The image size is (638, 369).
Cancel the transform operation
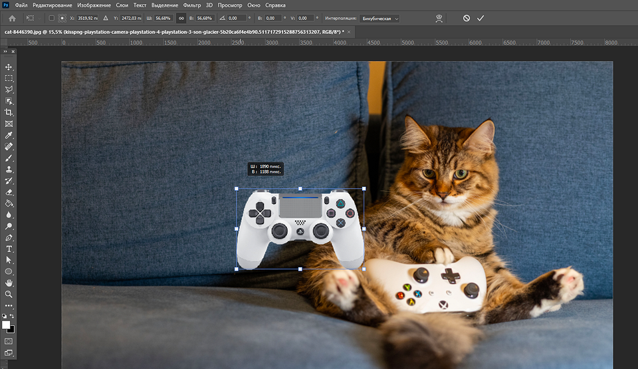coord(467,18)
